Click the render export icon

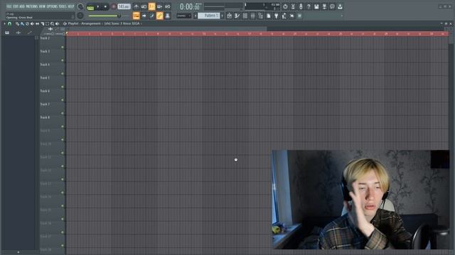(324, 6)
